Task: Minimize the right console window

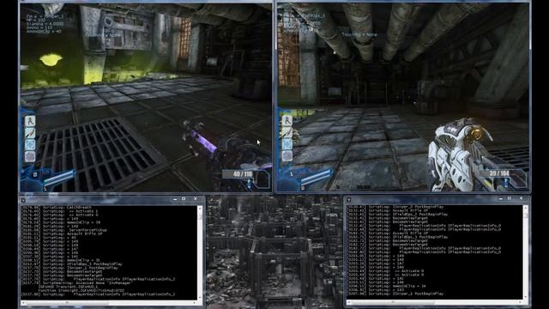Action: [x=500, y=198]
